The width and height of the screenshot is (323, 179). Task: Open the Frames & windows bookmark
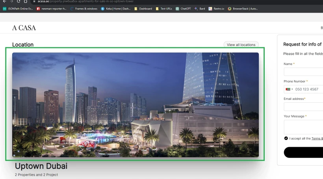pyautogui.click(x=84, y=9)
